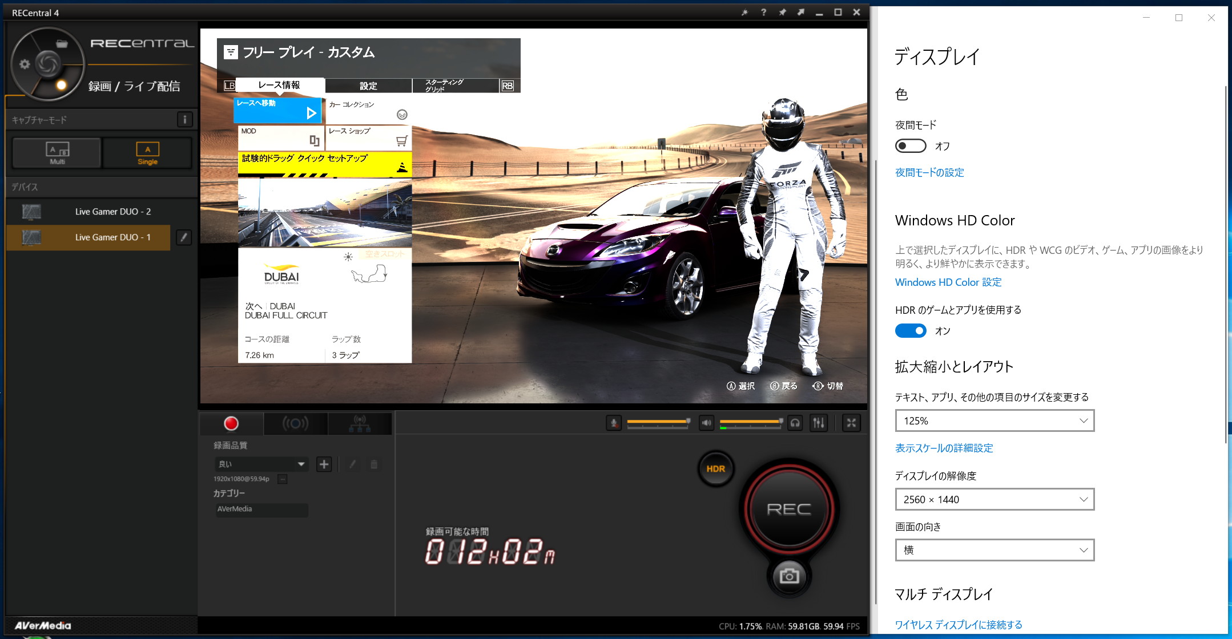This screenshot has height=639, width=1232.
Task: Open the 2560 × 1440 resolution dropdown
Action: [995, 500]
